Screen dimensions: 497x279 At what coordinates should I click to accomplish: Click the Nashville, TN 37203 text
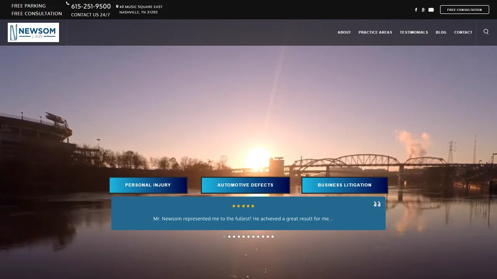click(x=139, y=12)
